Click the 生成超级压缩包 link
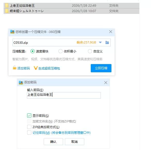The height and width of the screenshot is (150, 151). (49, 68)
